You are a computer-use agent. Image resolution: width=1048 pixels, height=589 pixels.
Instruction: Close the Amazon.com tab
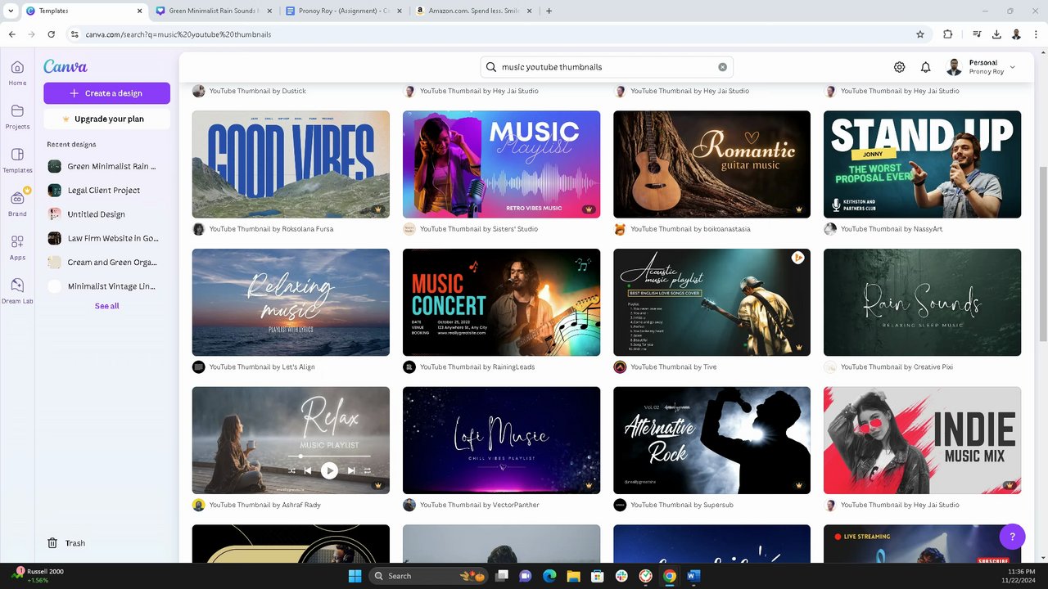528,11
